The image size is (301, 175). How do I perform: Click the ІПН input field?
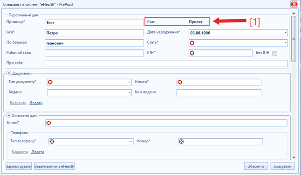tap(220, 53)
